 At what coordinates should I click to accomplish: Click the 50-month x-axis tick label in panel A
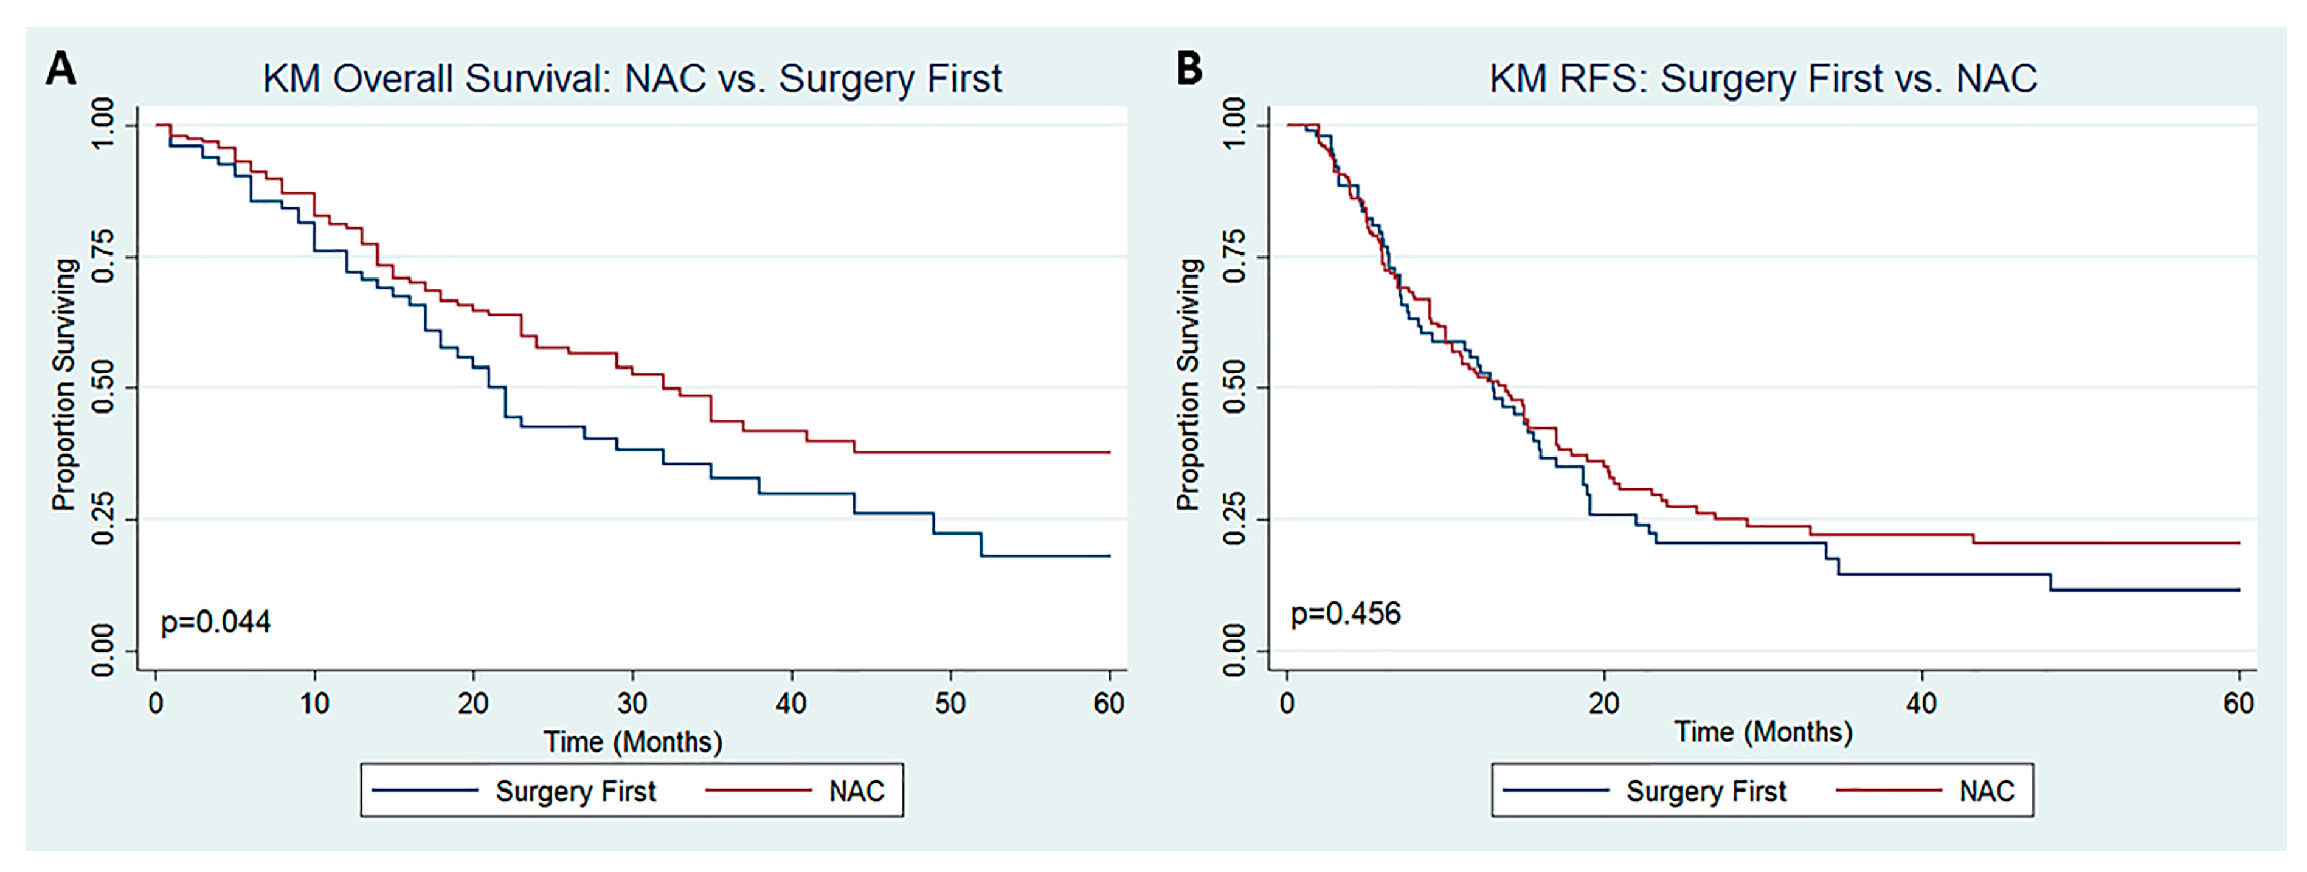click(x=950, y=704)
